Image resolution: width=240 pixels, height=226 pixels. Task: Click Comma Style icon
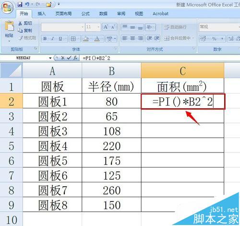coord(222,39)
